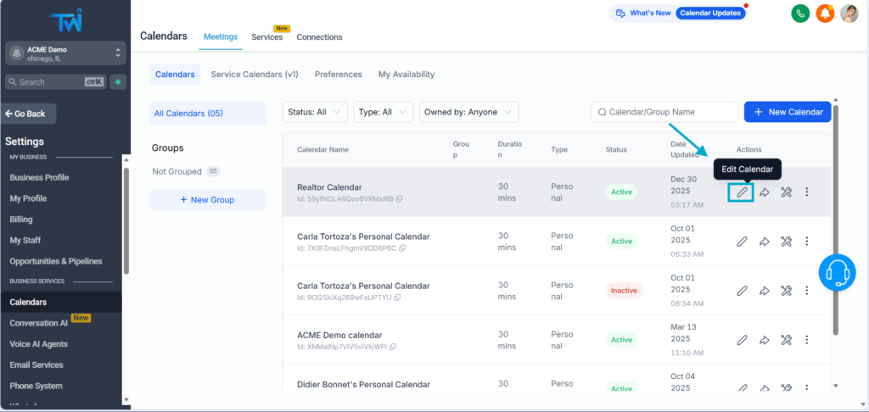Viewport: 869px width, 412px height.
Task: Click Didier Bonnet's Personal Calendar name
Action: coord(363,384)
